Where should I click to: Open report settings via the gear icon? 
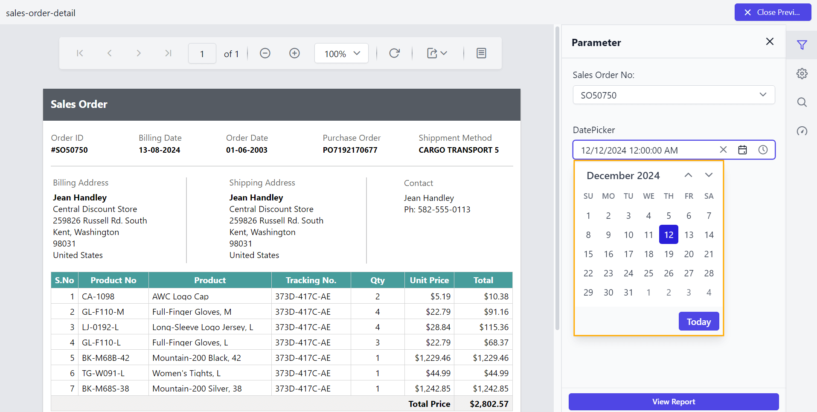point(802,73)
